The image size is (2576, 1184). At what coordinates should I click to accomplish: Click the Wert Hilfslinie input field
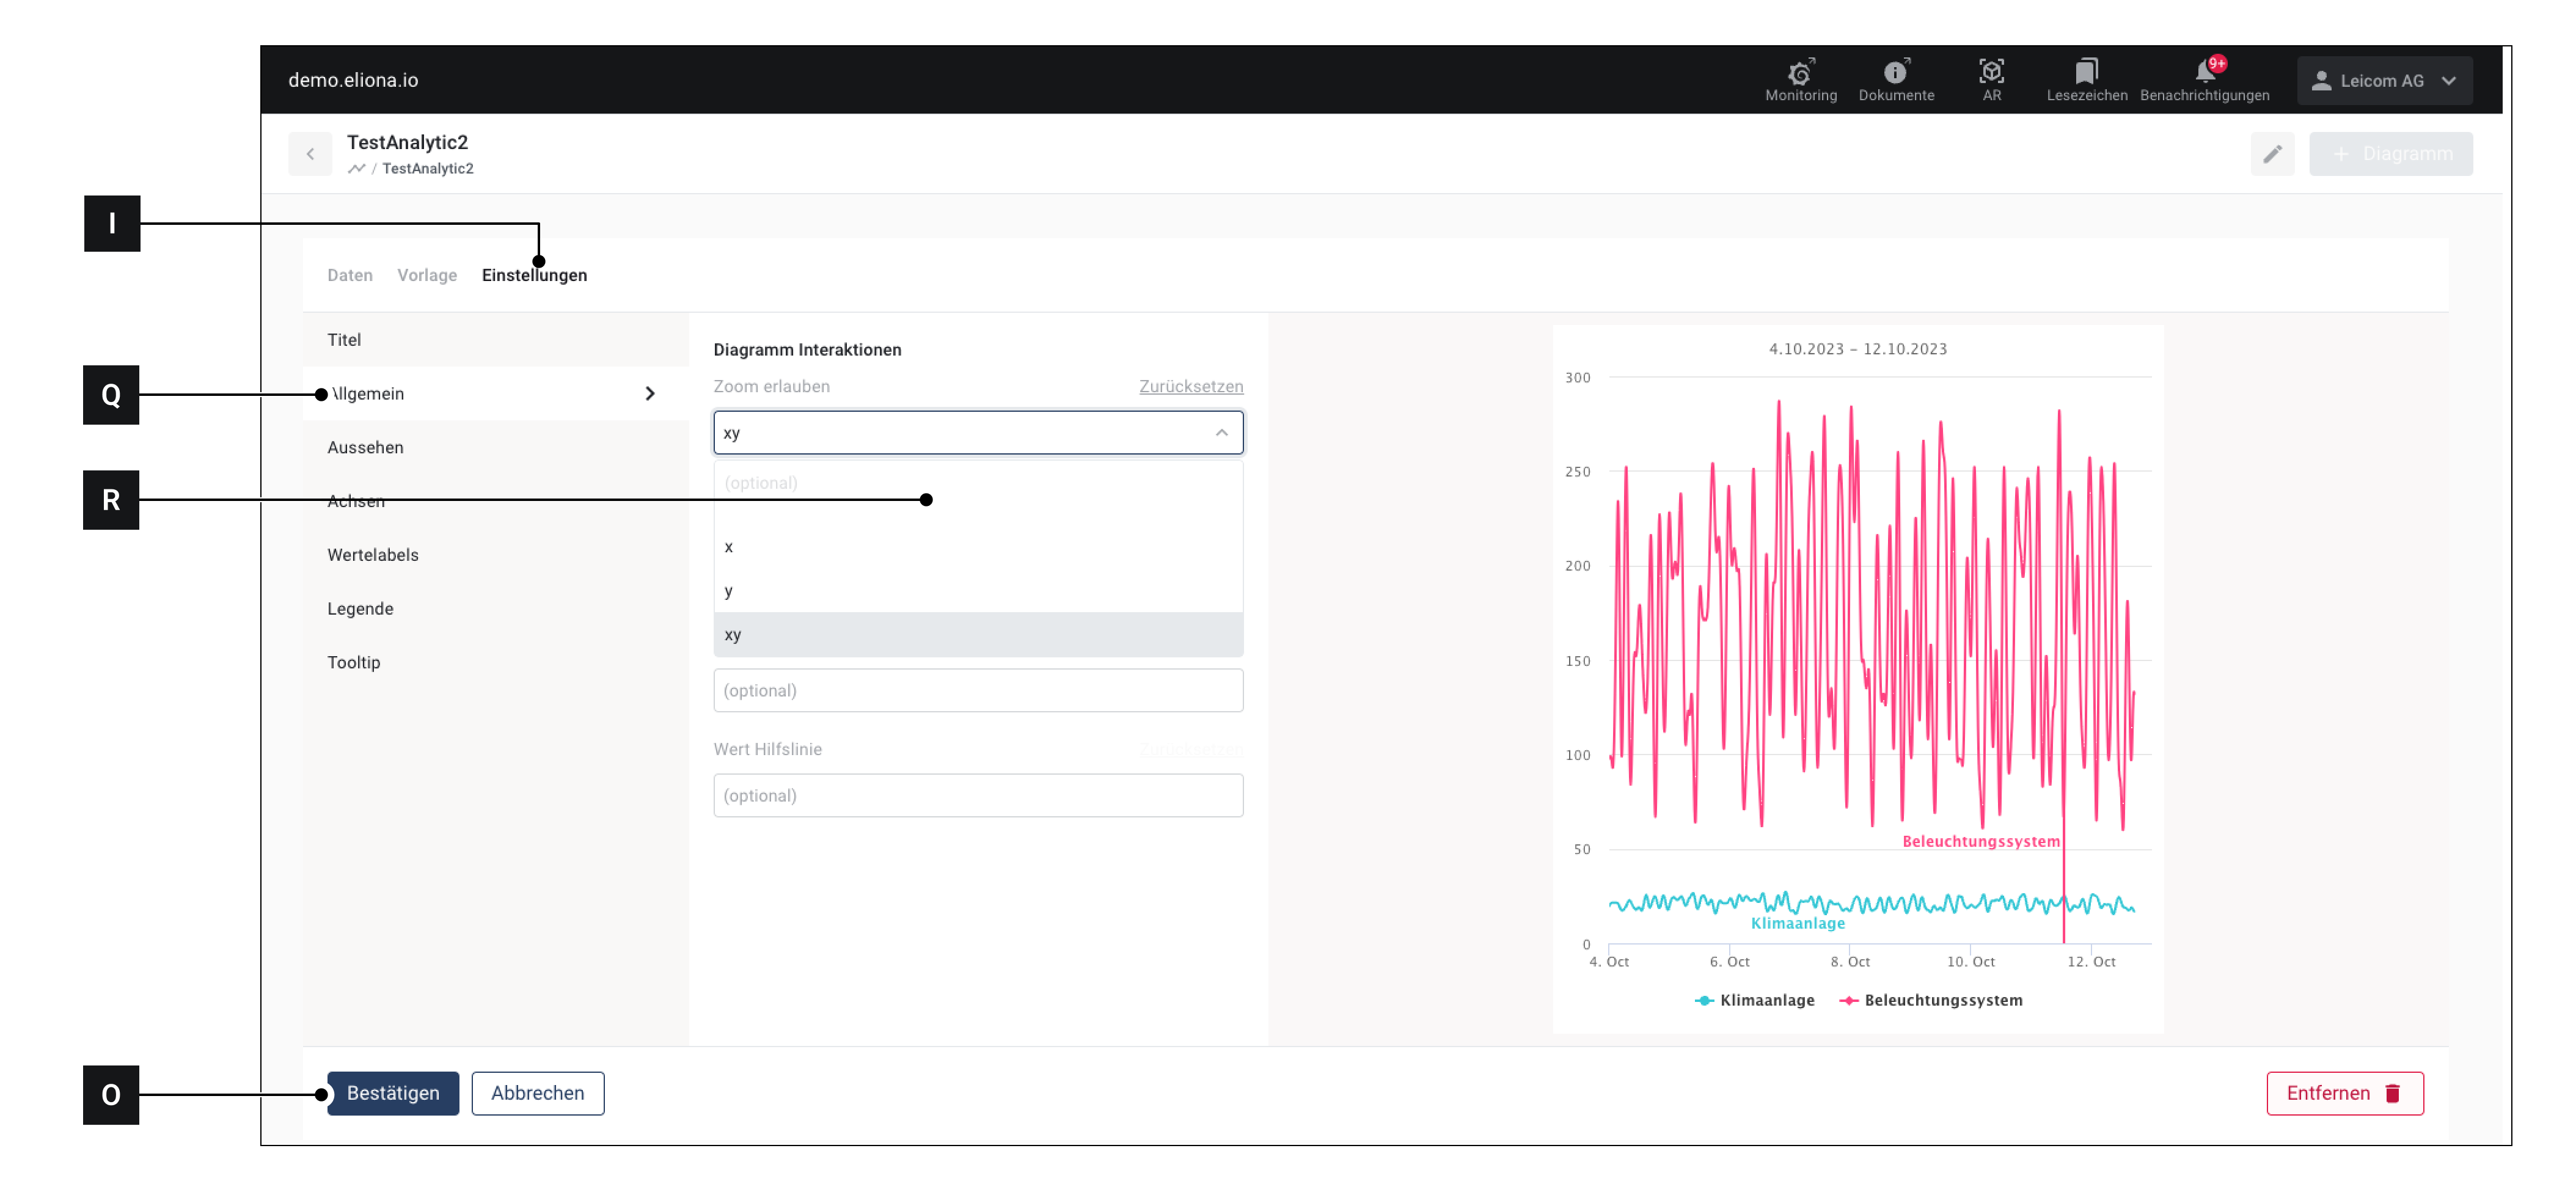(x=977, y=796)
